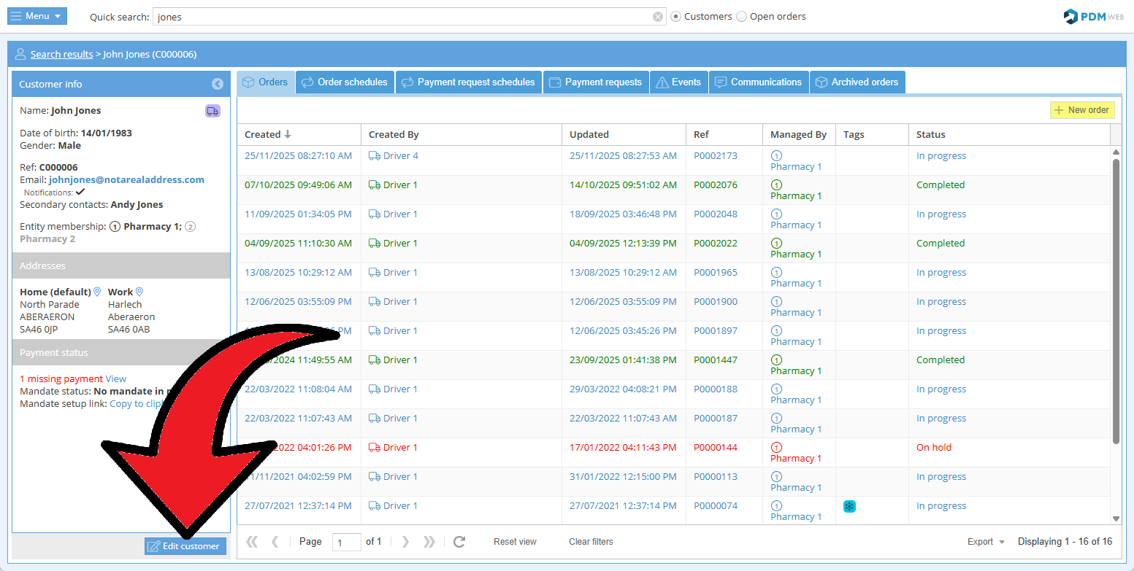Open the Menu dropdown
The width and height of the screenshot is (1134, 571).
37,16
